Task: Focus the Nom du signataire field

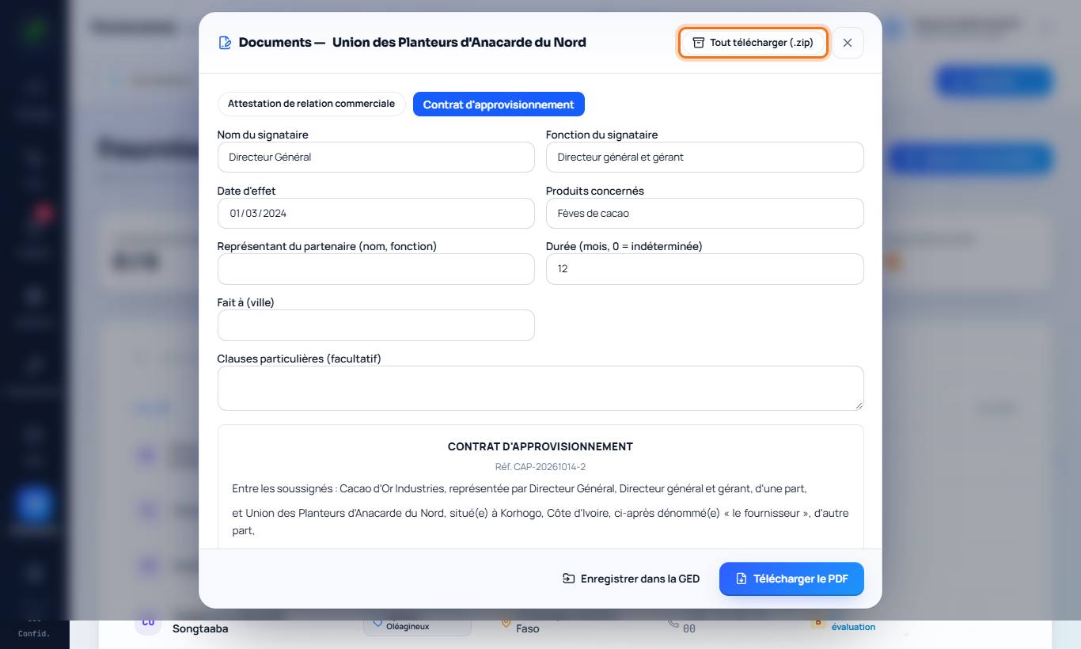Action: tap(376, 157)
